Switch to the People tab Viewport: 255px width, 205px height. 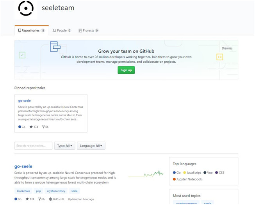pos(62,30)
